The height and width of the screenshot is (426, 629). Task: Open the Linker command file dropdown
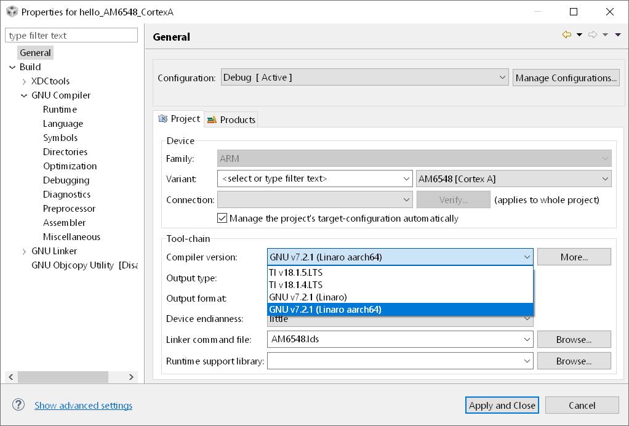coord(527,339)
